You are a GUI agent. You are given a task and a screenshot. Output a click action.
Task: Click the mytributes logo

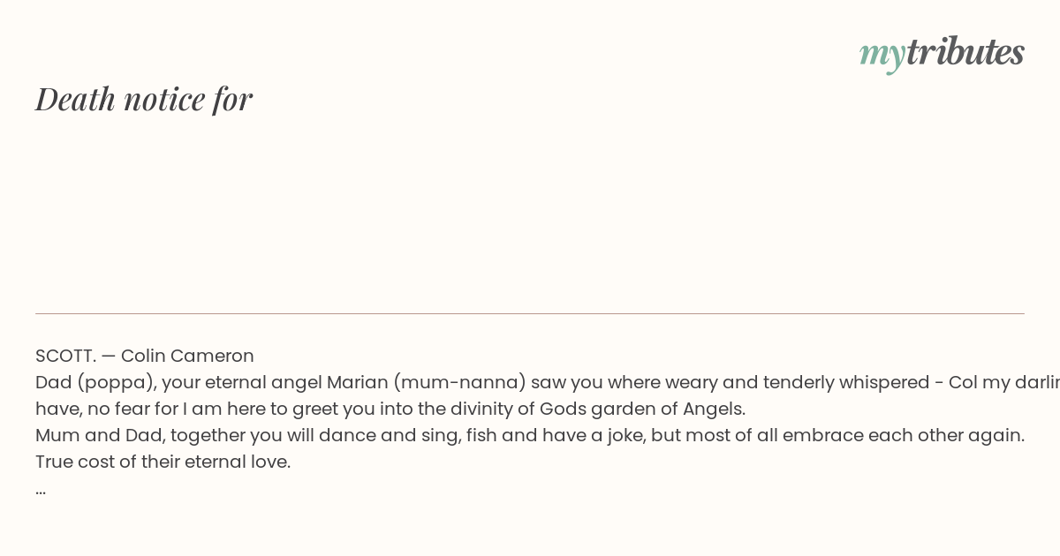[942, 53]
